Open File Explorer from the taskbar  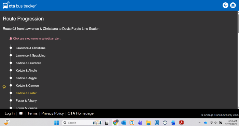pos(148,123)
